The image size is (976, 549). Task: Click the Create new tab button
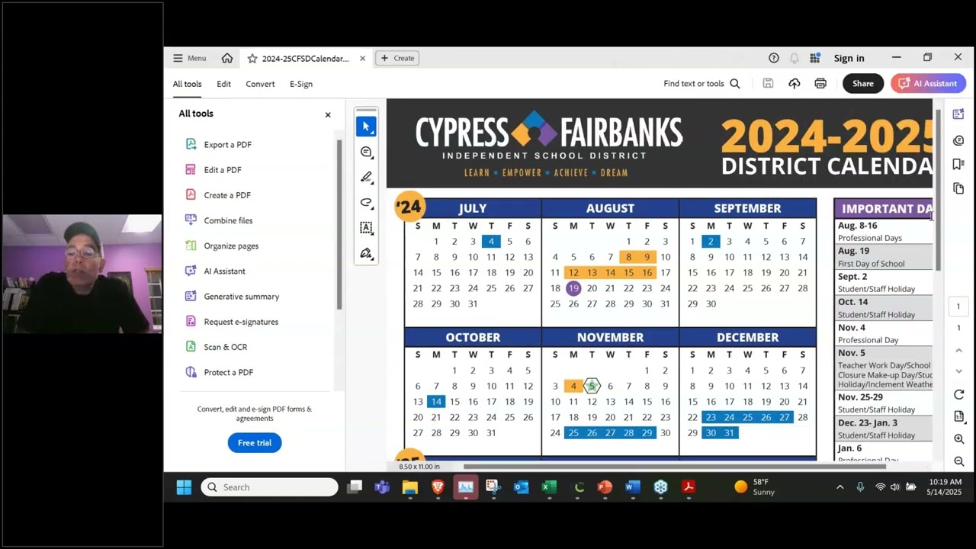(397, 58)
